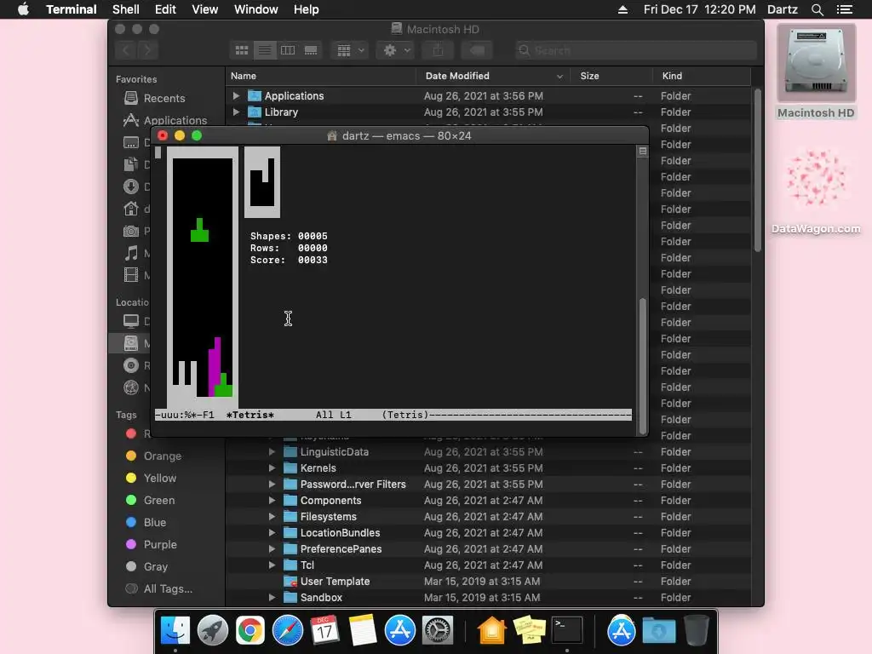872x654 pixels.
Task: Switch Finder to gallery view
Action: tap(311, 50)
